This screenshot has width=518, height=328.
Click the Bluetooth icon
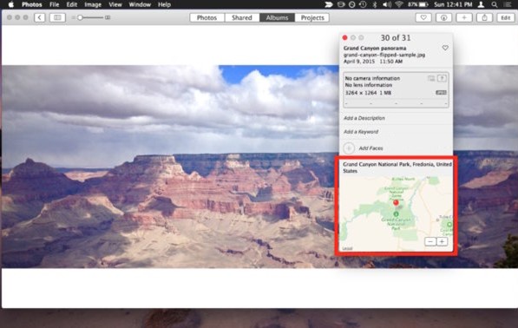(375, 4)
